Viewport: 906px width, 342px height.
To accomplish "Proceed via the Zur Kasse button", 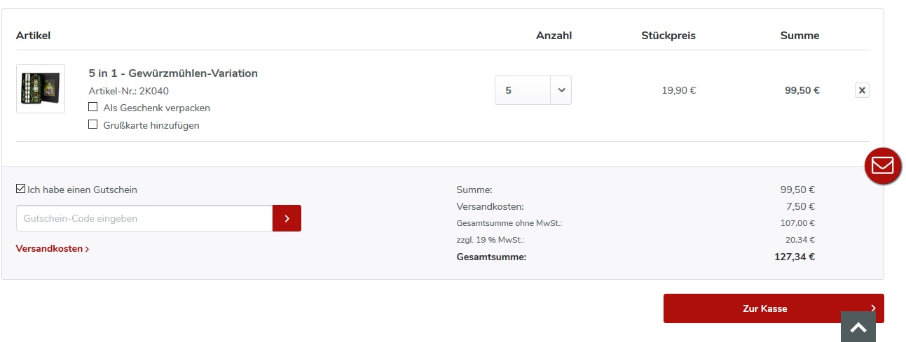I will pos(764,308).
